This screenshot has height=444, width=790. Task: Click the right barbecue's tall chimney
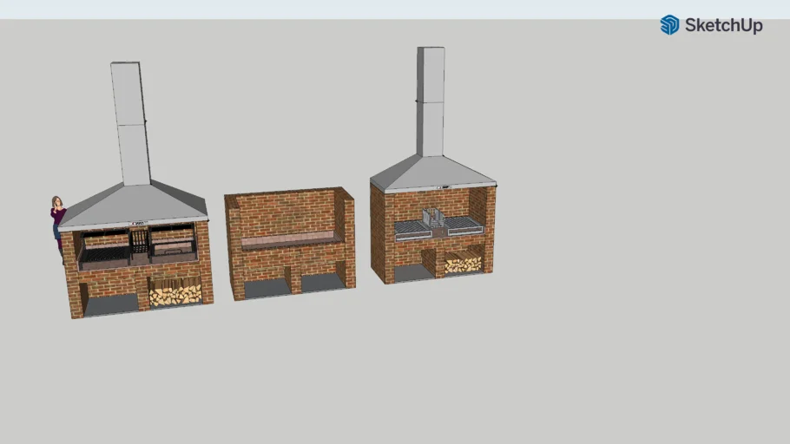pyautogui.click(x=431, y=101)
